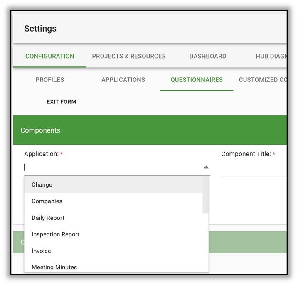
Task: Open the Application dropdown arrow
Action: click(x=206, y=167)
